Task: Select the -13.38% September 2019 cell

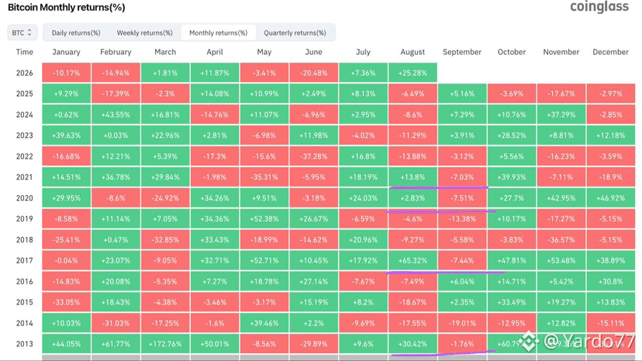Action: pyautogui.click(x=462, y=219)
